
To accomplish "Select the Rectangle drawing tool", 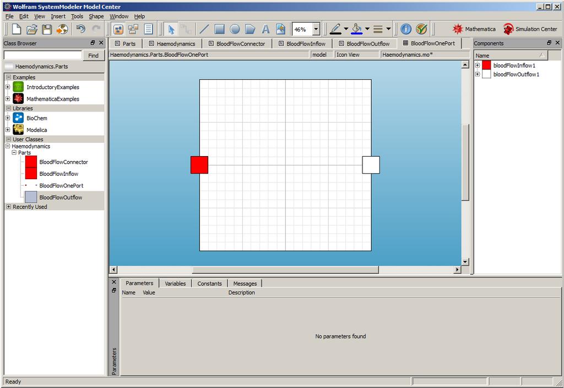I will [219, 29].
